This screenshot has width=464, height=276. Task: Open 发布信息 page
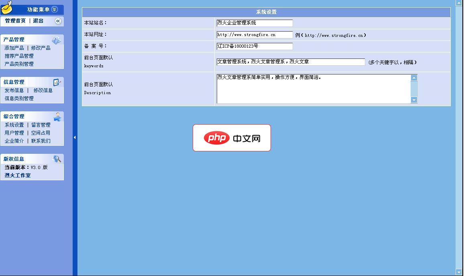14,90
